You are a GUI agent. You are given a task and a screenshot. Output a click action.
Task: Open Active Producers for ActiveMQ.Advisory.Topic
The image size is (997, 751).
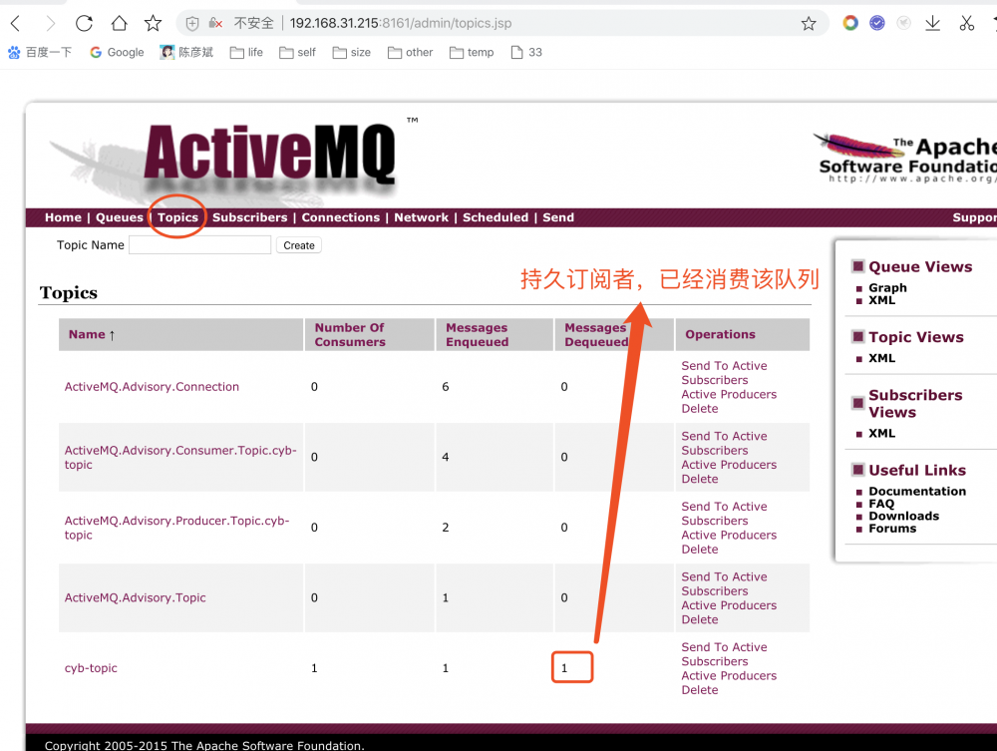tap(729, 605)
